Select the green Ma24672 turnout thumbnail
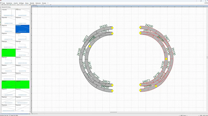 click(23, 84)
